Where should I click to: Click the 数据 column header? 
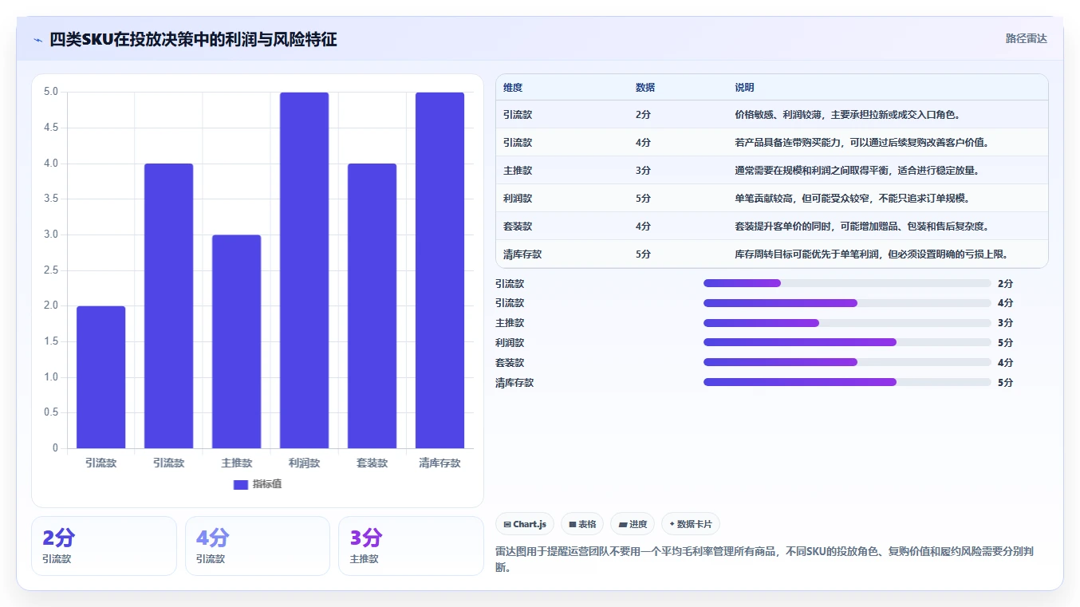coord(645,88)
